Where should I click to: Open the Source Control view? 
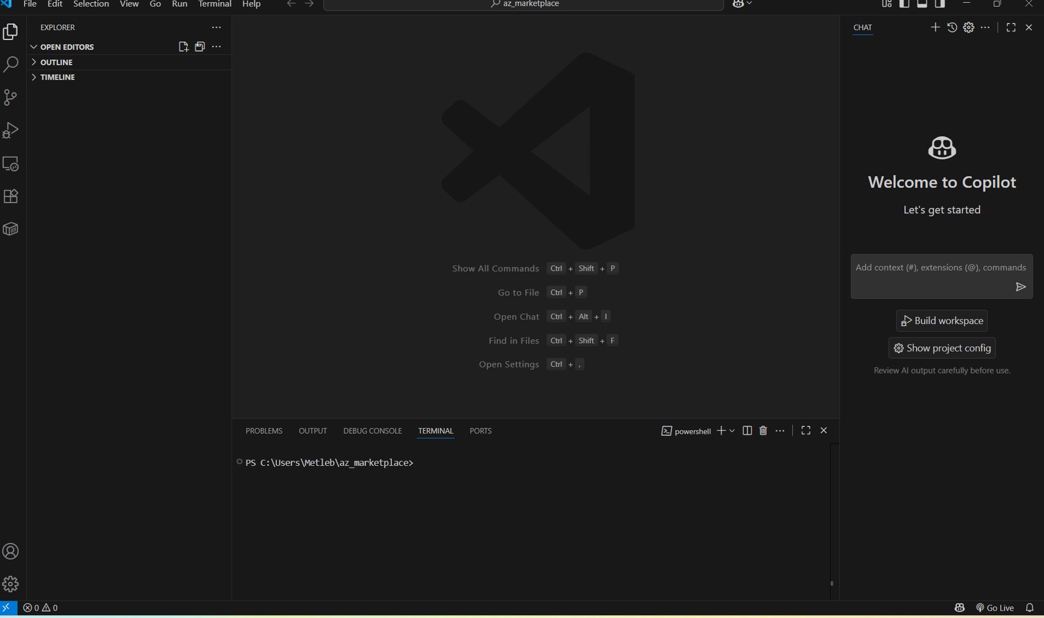click(x=11, y=97)
